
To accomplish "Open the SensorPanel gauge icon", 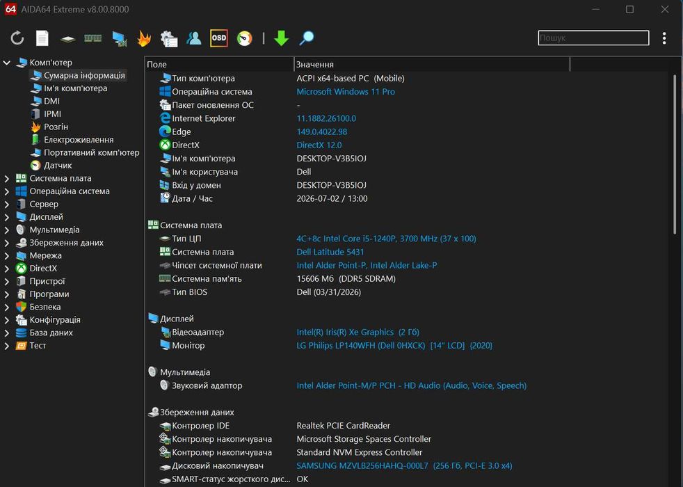I will pos(244,38).
